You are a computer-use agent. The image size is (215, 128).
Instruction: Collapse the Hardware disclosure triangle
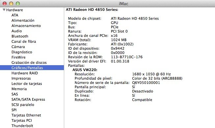[x=4, y=10]
